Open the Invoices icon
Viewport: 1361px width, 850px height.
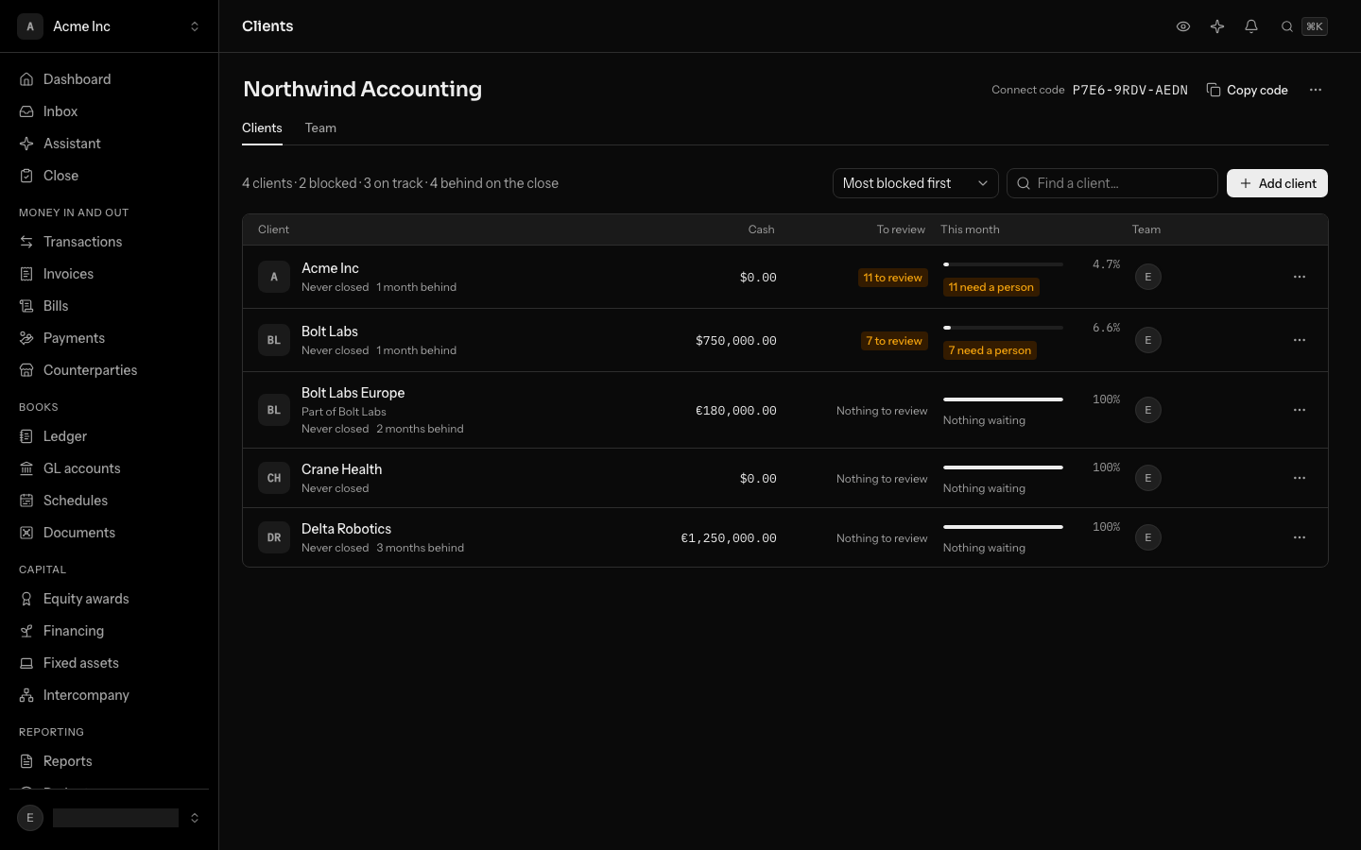(x=26, y=274)
